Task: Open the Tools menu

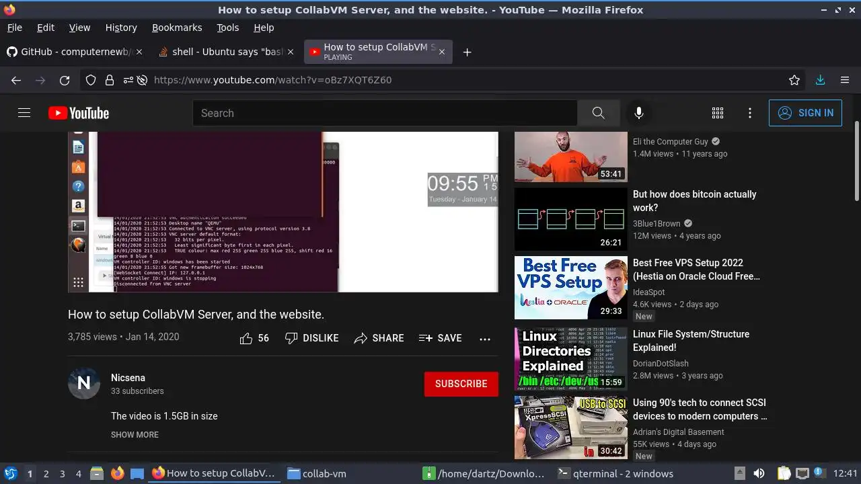Action: 227,28
